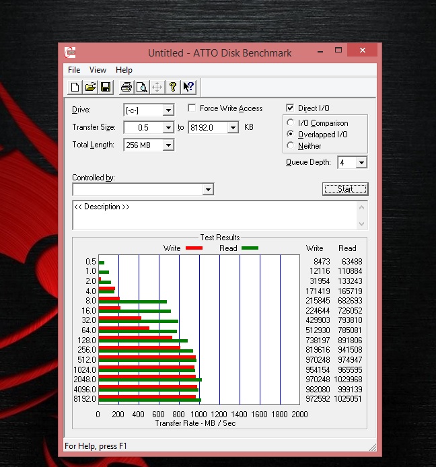The width and height of the screenshot is (436, 467).
Task: Click the 0.5 row label in chart
Action: tap(91, 262)
